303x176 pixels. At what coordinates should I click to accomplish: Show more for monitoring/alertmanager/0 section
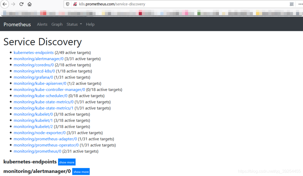tap(81, 172)
